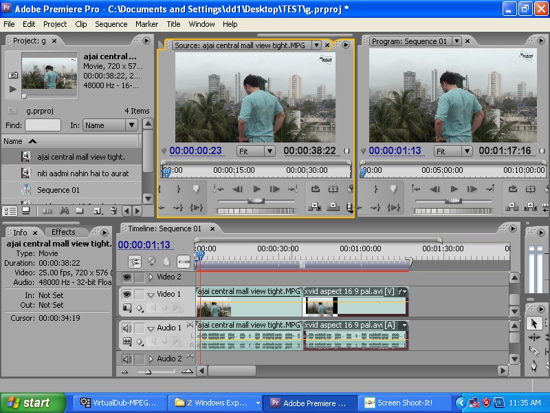
Task: Click the Source monitor shuttle slider
Action: [x=256, y=200]
